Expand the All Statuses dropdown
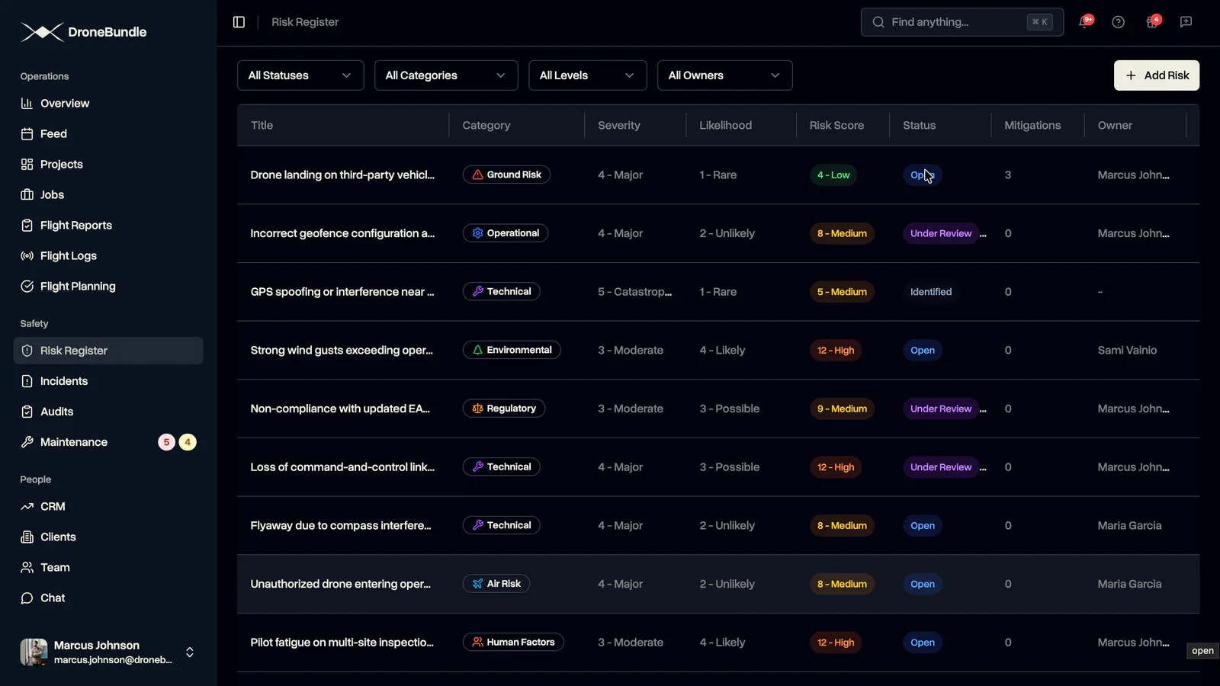The image size is (1220, 686). [x=300, y=75]
